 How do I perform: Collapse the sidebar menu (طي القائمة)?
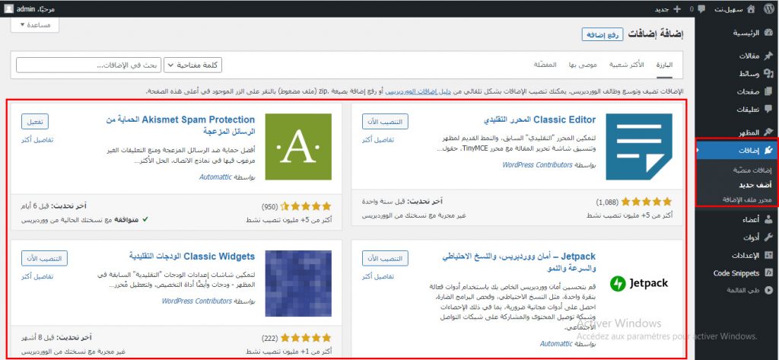pyautogui.click(x=742, y=291)
